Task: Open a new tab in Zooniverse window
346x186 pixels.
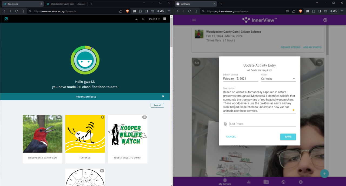Action: tap(91, 4)
